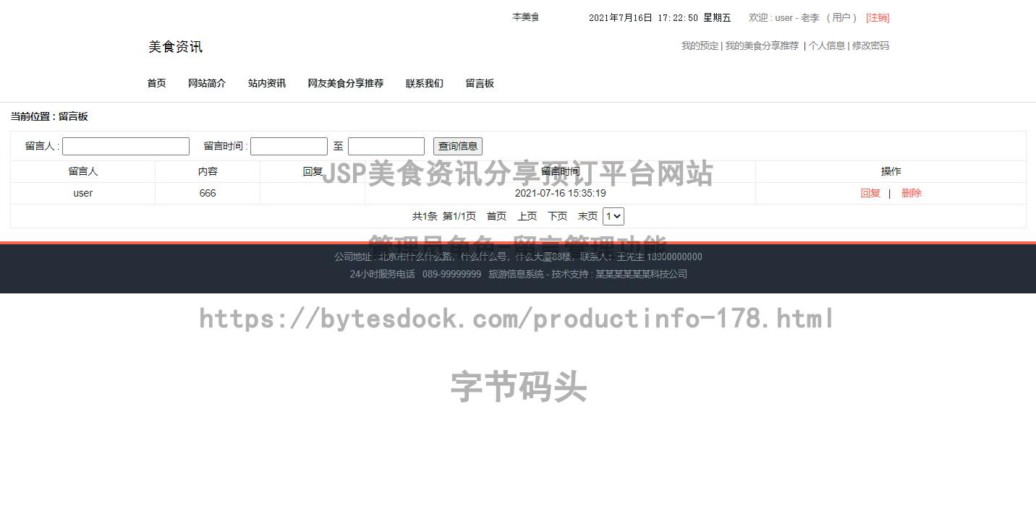
Task: Open 网友美食分享推荐 menu item
Action: (x=345, y=83)
